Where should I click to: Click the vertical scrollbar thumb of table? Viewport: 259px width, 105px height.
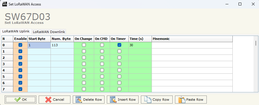256,43
